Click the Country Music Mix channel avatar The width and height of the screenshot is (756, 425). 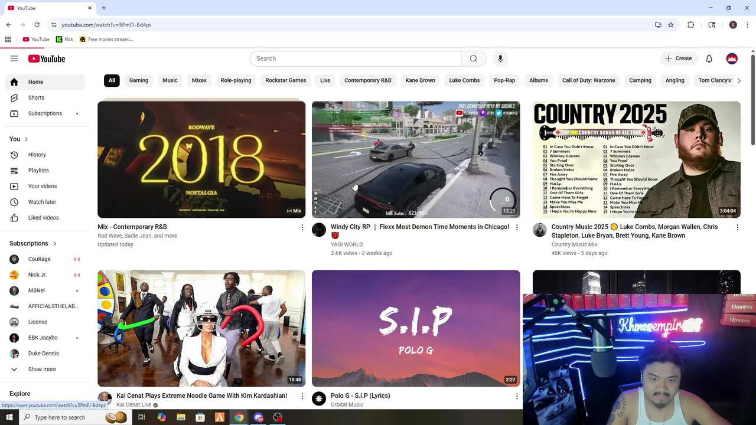tap(539, 230)
